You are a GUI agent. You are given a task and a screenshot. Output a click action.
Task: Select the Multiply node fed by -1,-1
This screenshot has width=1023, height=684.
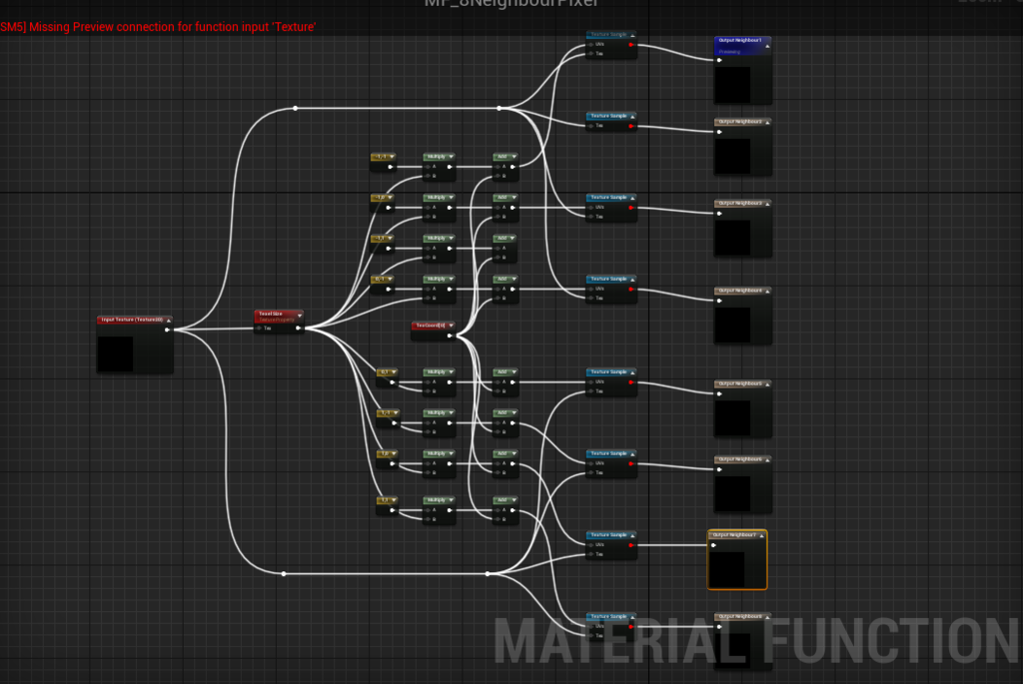[440, 167]
